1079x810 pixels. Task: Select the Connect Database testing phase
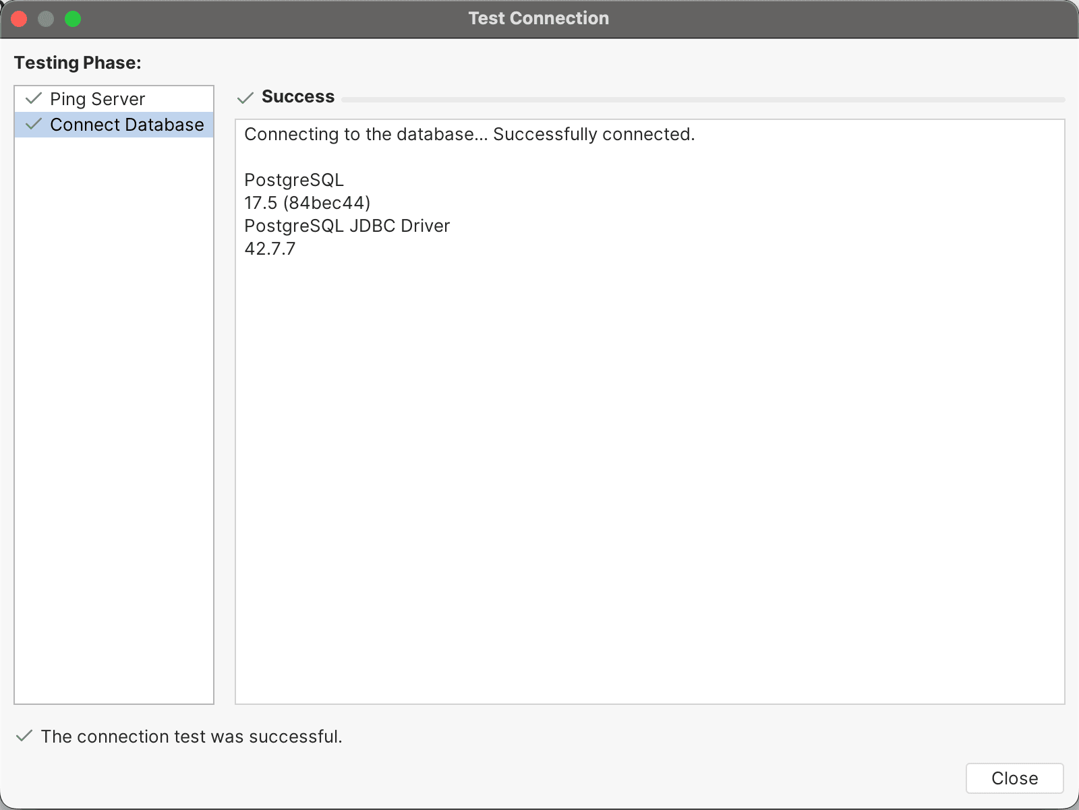[x=127, y=124]
